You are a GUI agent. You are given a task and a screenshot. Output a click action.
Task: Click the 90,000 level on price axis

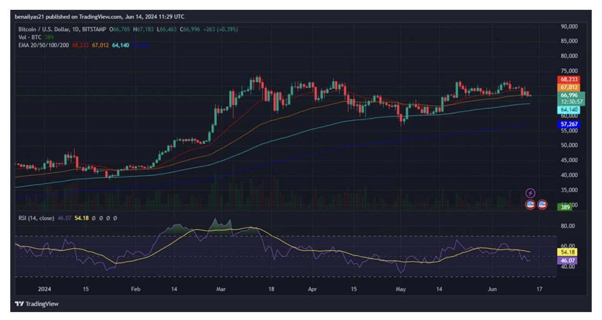click(x=568, y=27)
